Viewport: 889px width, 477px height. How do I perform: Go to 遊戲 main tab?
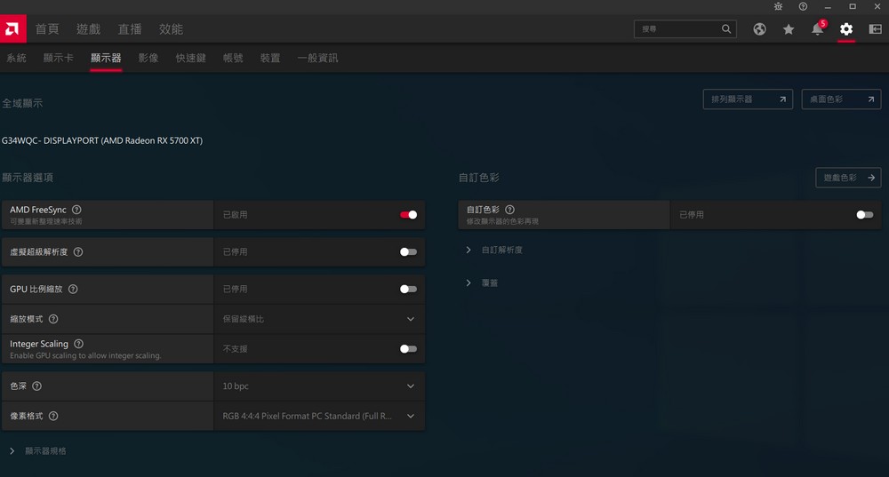(x=88, y=29)
